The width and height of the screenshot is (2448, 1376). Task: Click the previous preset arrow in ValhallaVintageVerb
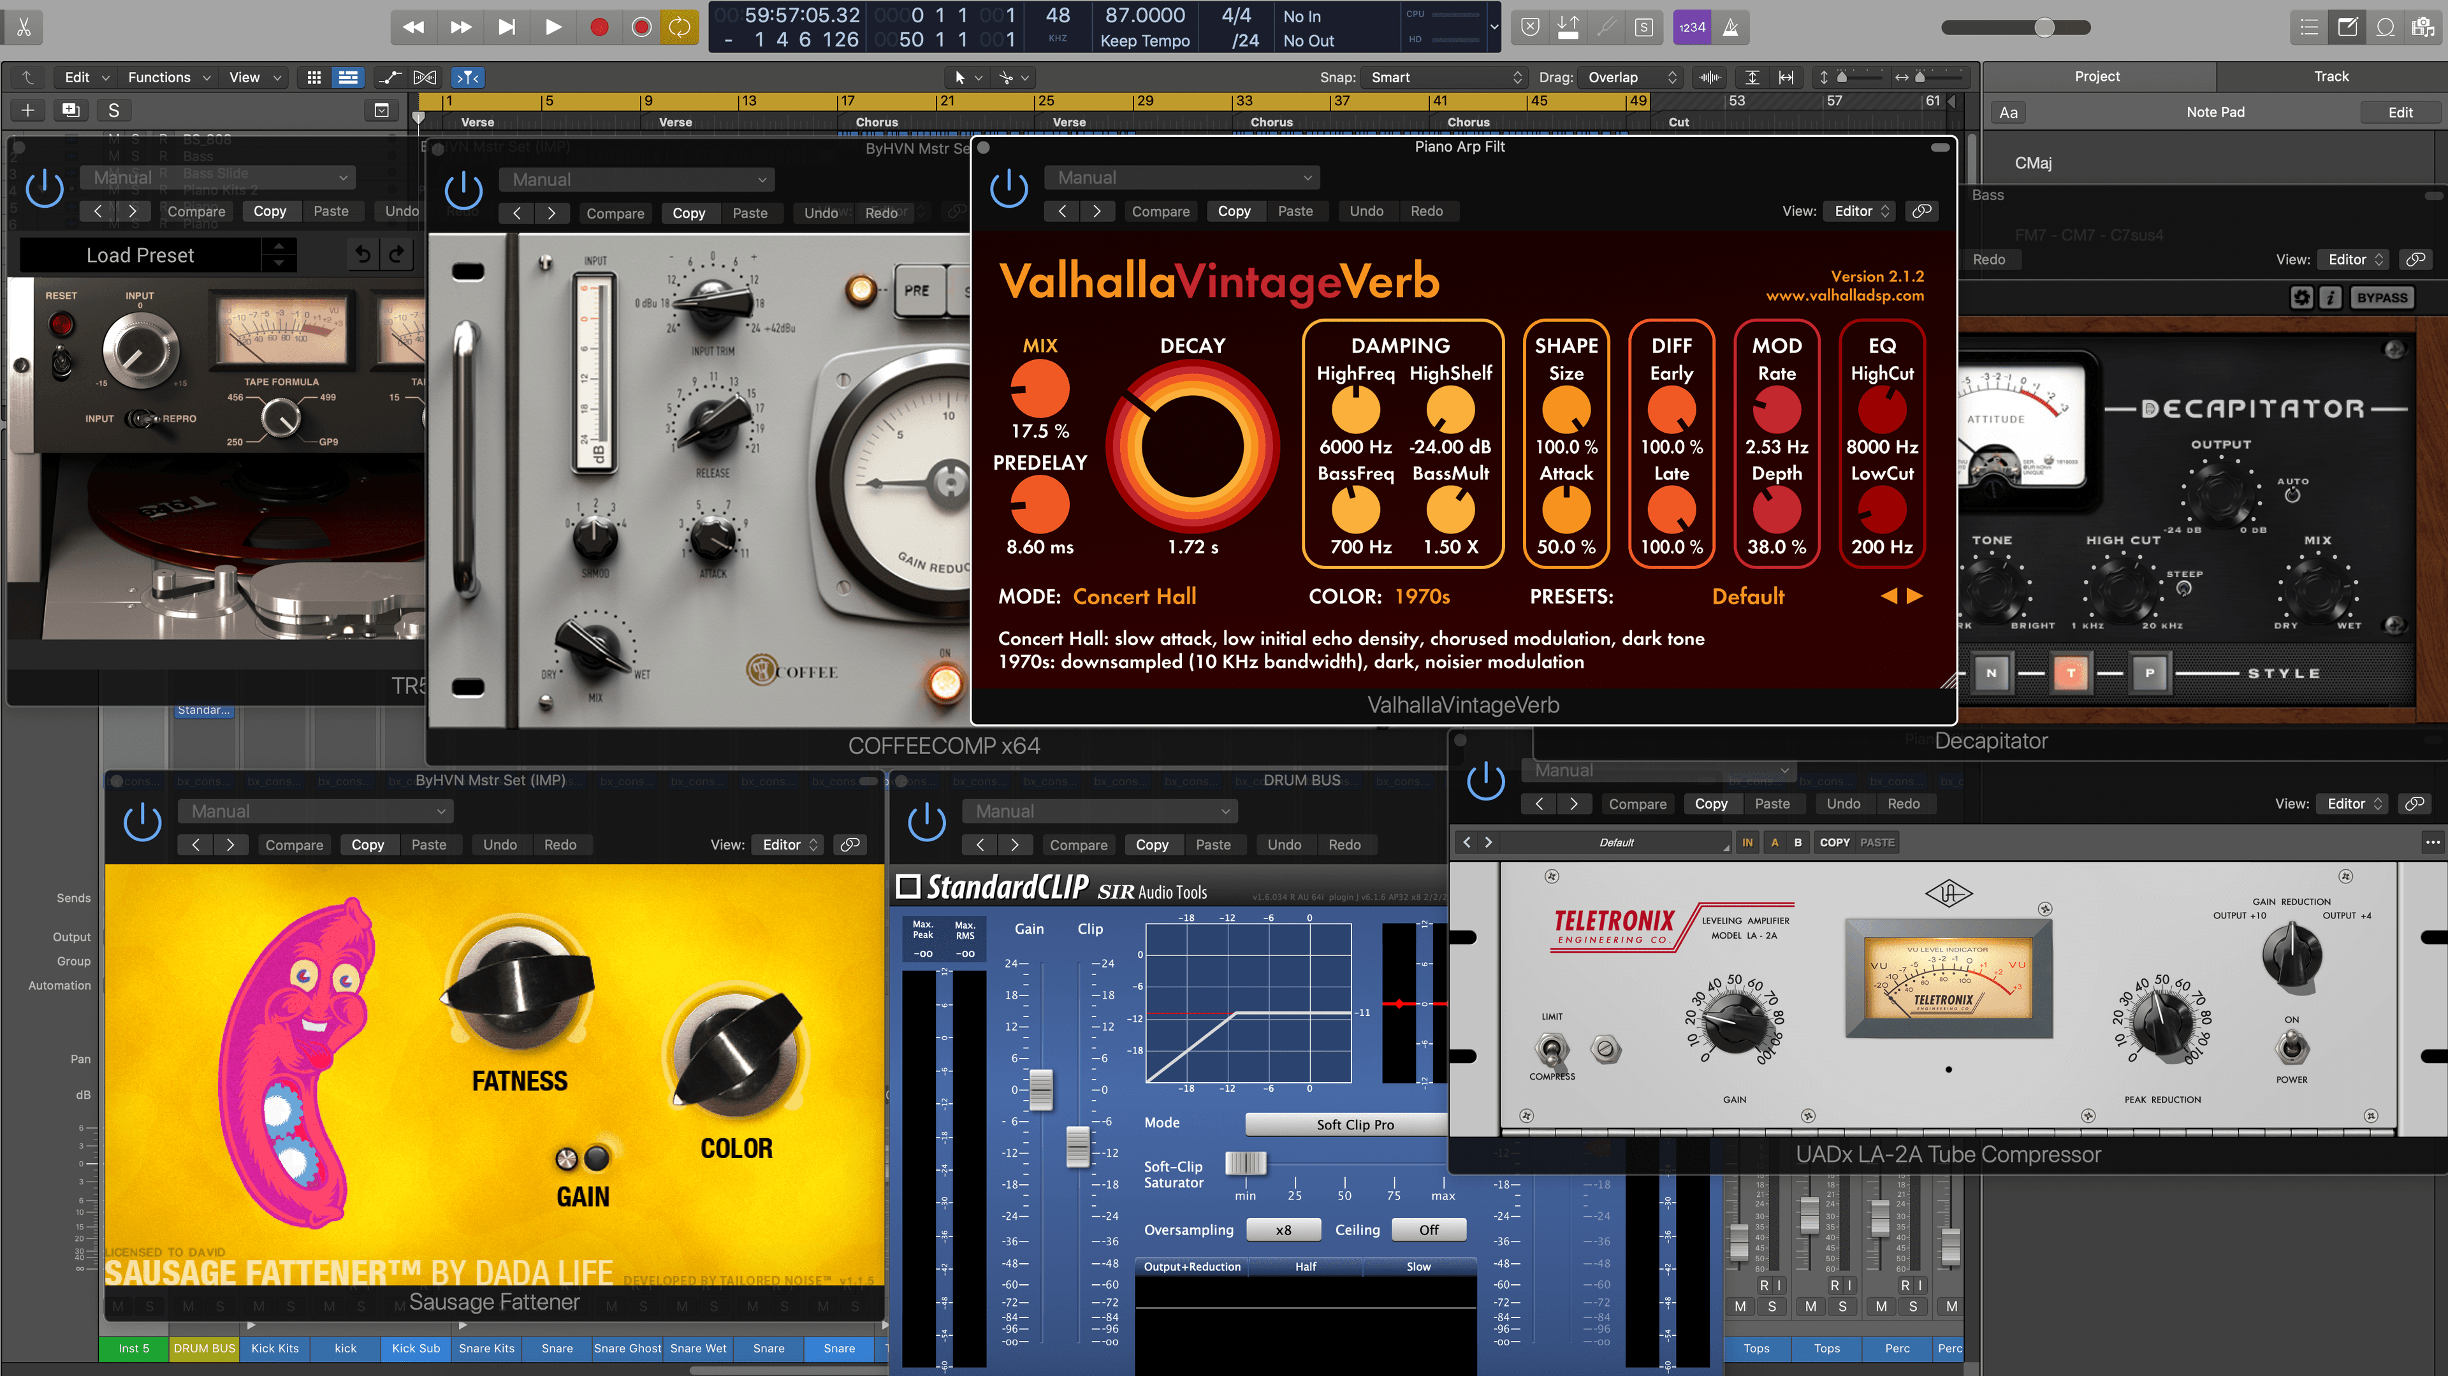point(1888,596)
